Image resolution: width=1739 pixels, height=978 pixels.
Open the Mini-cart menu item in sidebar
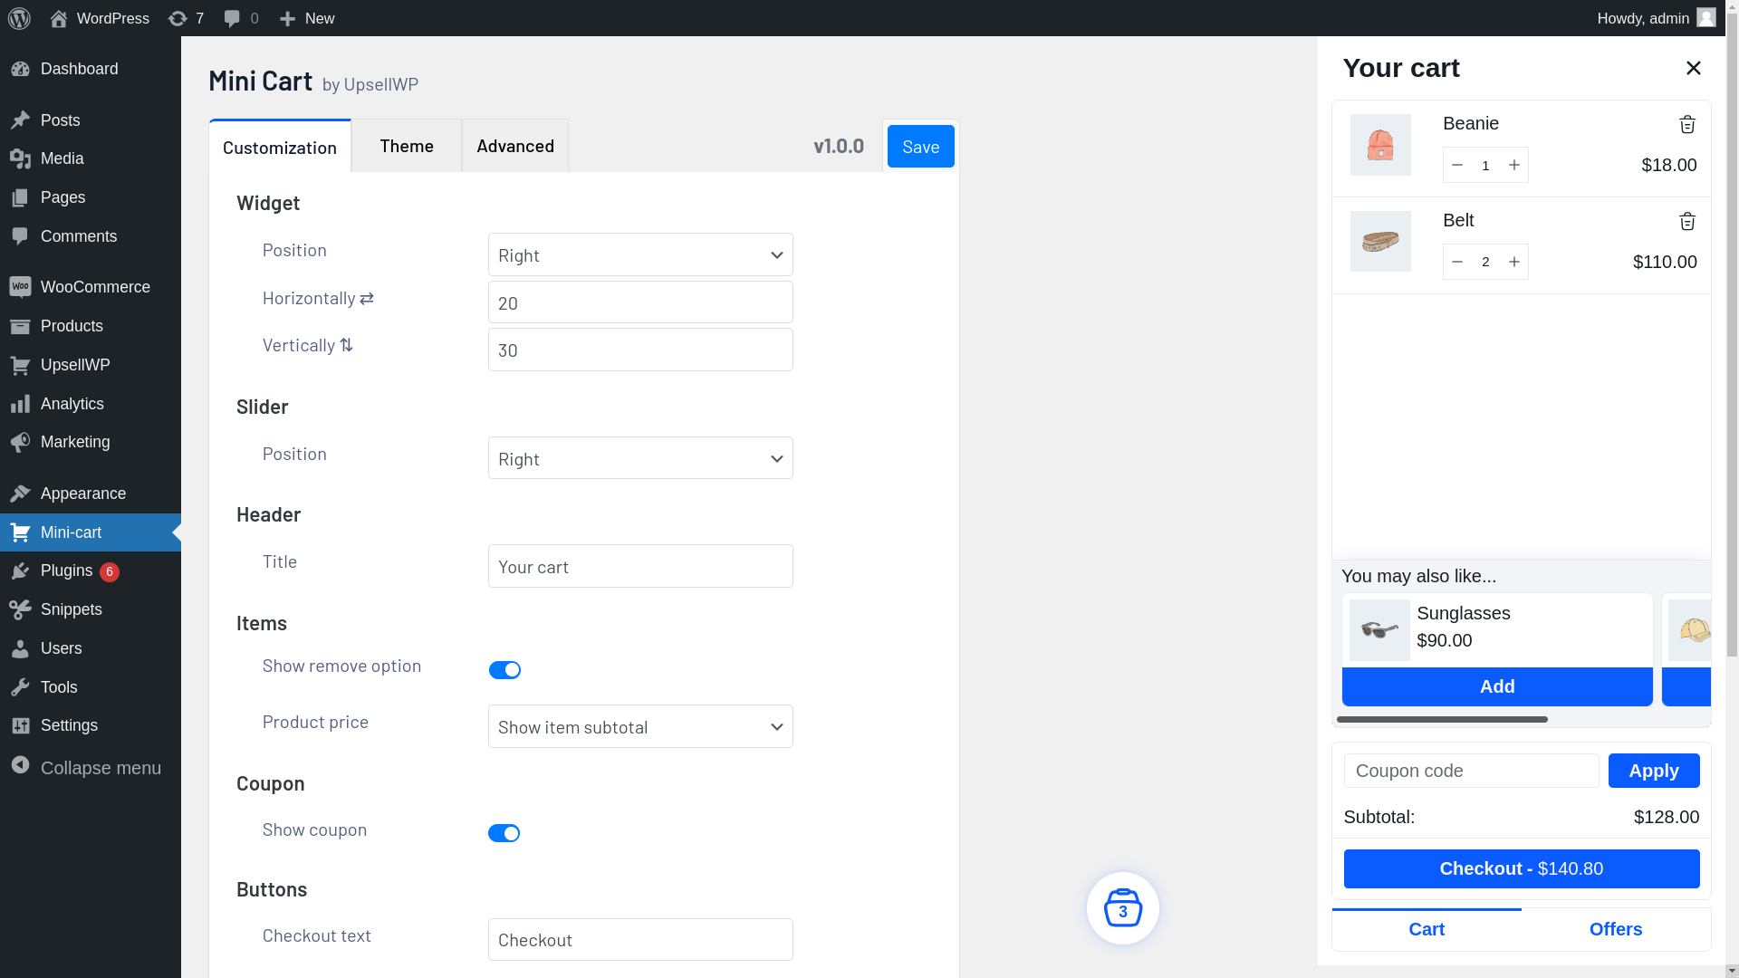click(x=91, y=532)
